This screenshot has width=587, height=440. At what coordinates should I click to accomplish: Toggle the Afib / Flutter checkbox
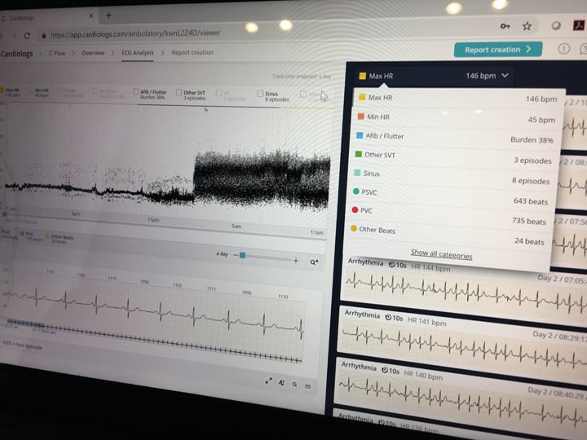click(x=136, y=91)
